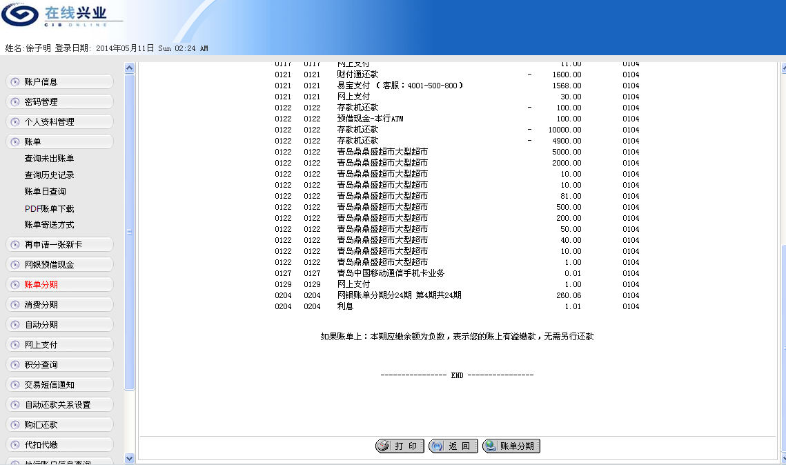Open 购汇还款 menu
Screen dimensions: 786x465
click(x=59, y=425)
